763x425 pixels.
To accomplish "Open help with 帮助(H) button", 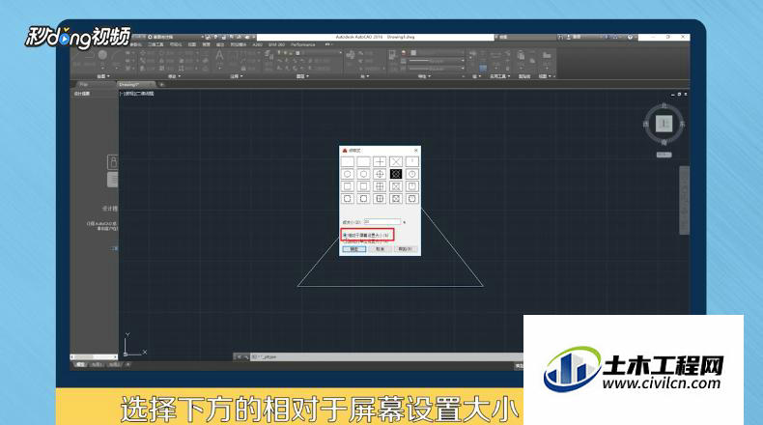I will [x=406, y=249].
